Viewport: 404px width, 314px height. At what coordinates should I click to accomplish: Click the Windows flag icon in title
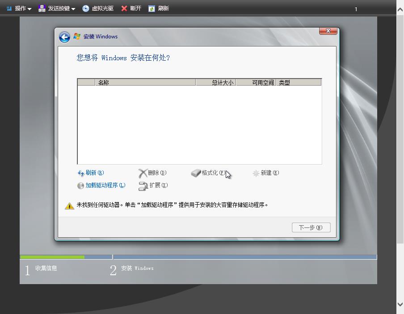pyautogui.click(x=77, y=36)
